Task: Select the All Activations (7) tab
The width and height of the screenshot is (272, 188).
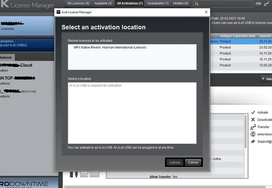Action: [130, 3]
